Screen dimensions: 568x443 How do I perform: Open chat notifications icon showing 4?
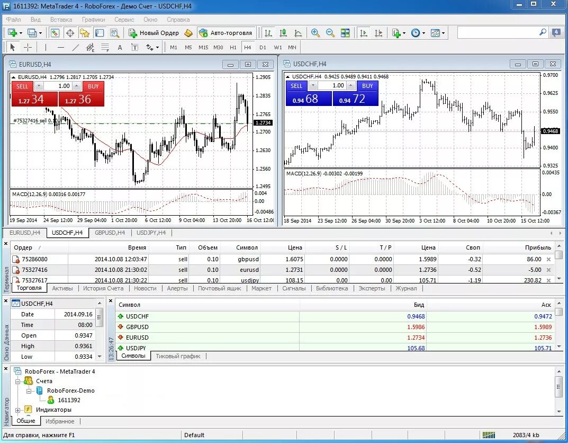click(556, 33)
